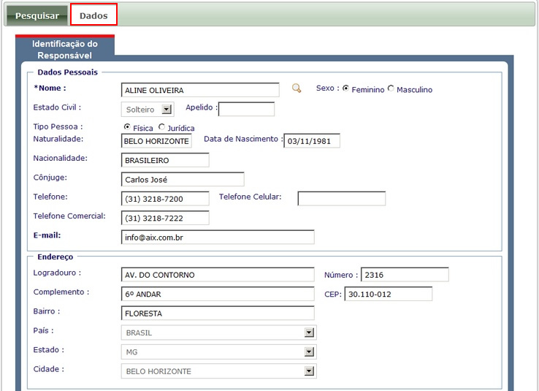This screenshot has width=539, height=391.
Task: Click the magnifier search icon beside Nome
Action: tap(297, 88)
